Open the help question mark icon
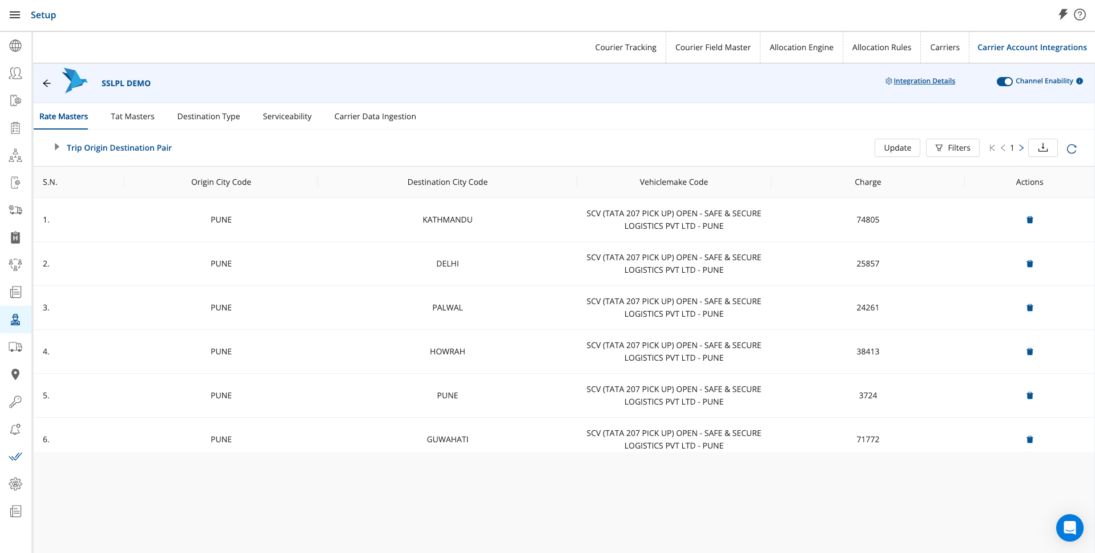The width and height of the screenshot is (1095, 553). click(1080, 15)
